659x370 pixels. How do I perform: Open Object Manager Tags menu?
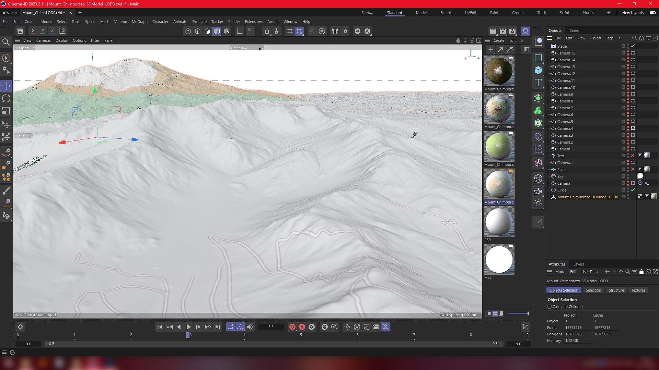pyautogui.click(x=609, y=38)
